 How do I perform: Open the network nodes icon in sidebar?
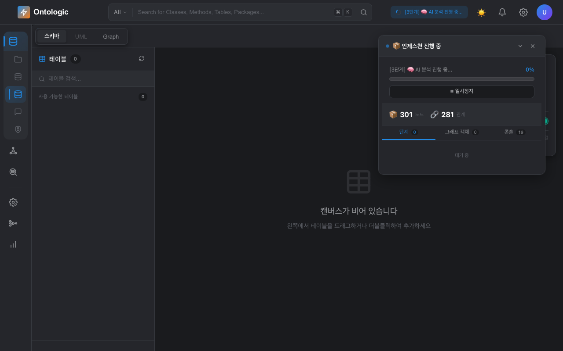(x=13, y=151)
